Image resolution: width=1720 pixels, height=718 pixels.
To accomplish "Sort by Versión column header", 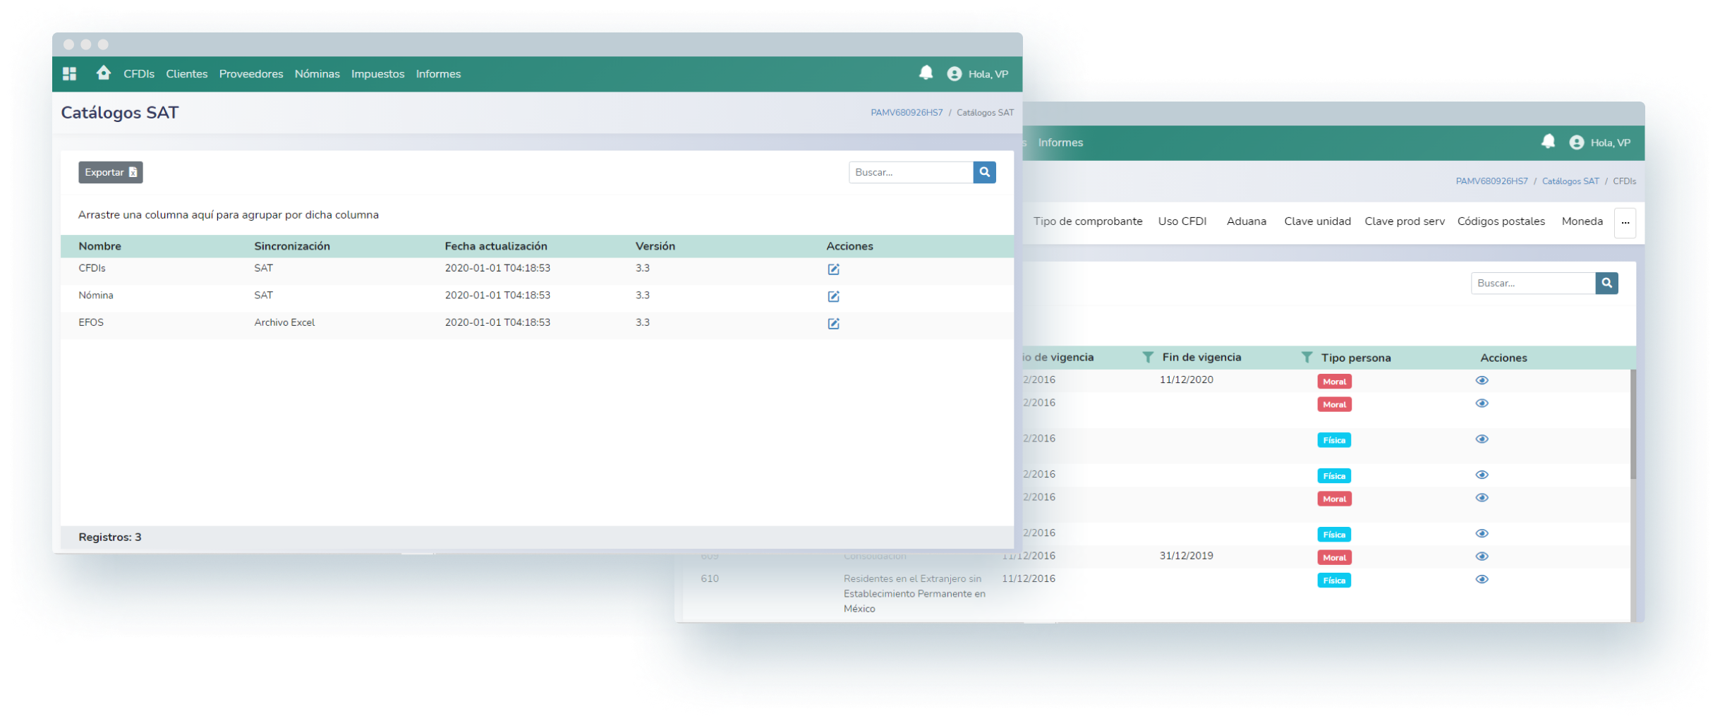I will click(655, 246).
